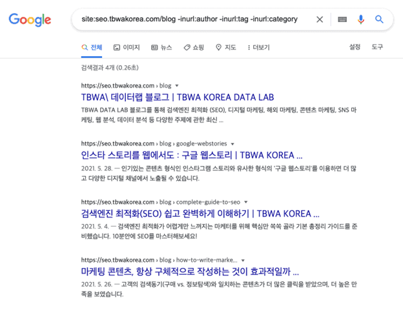
Task: Click the blog › how-to-write-marke breadcrumb URL
Action: click(x=159, y=260)
